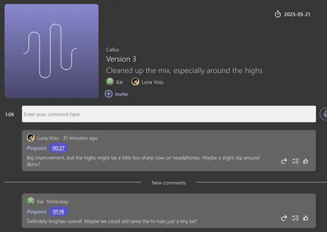Screen dimensions: 327x232
Task: Like Kai's hi-hats comment with thumbs up
Action: pyautogui.click(x=306, y=218)
